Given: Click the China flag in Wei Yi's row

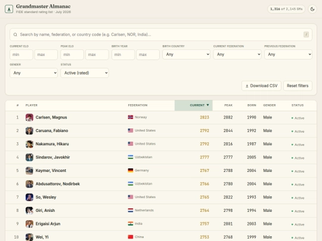Looking at the screenshot, I should point(131,237).
